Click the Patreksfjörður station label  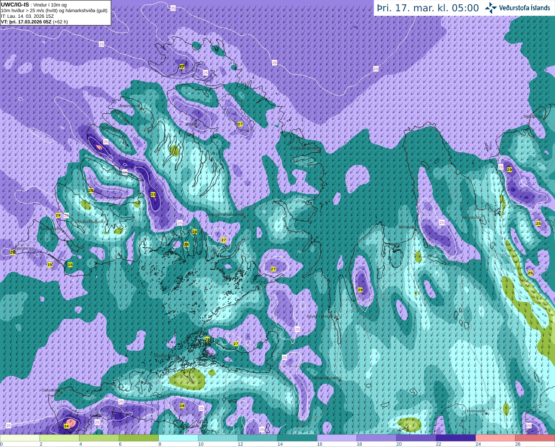pyautogui.click(x=51, y=228)
